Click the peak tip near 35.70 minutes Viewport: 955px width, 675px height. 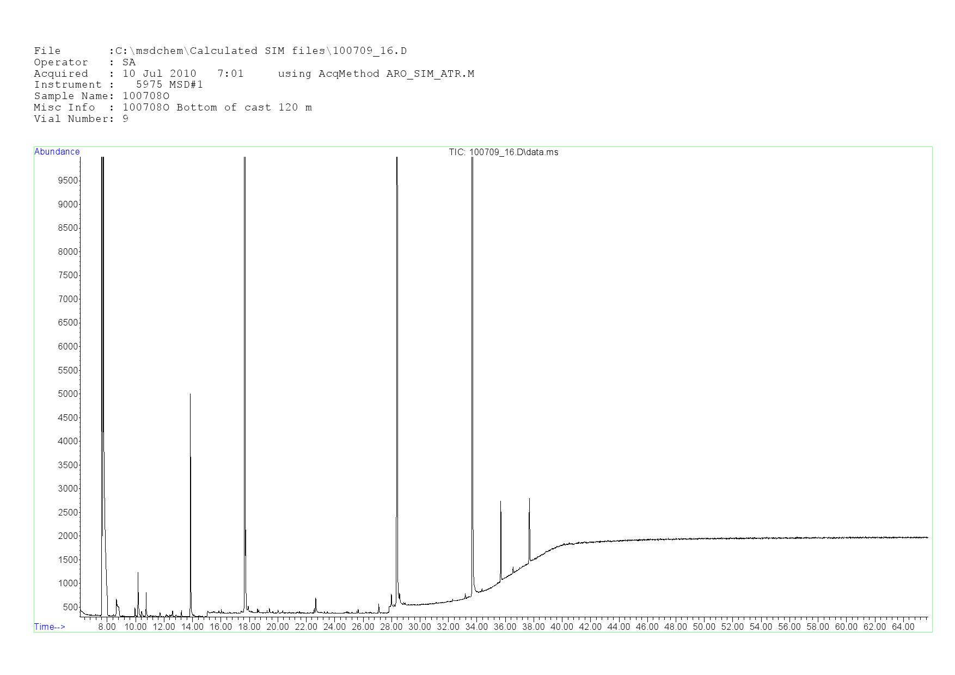[500, 502]
